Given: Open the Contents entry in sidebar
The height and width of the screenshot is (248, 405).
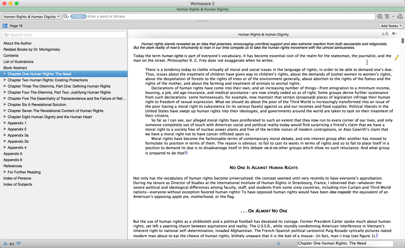Looking at the screenshot, I should click(x=11, y=56).
